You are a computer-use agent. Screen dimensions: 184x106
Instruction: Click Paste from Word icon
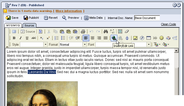[x=75, y=32]
